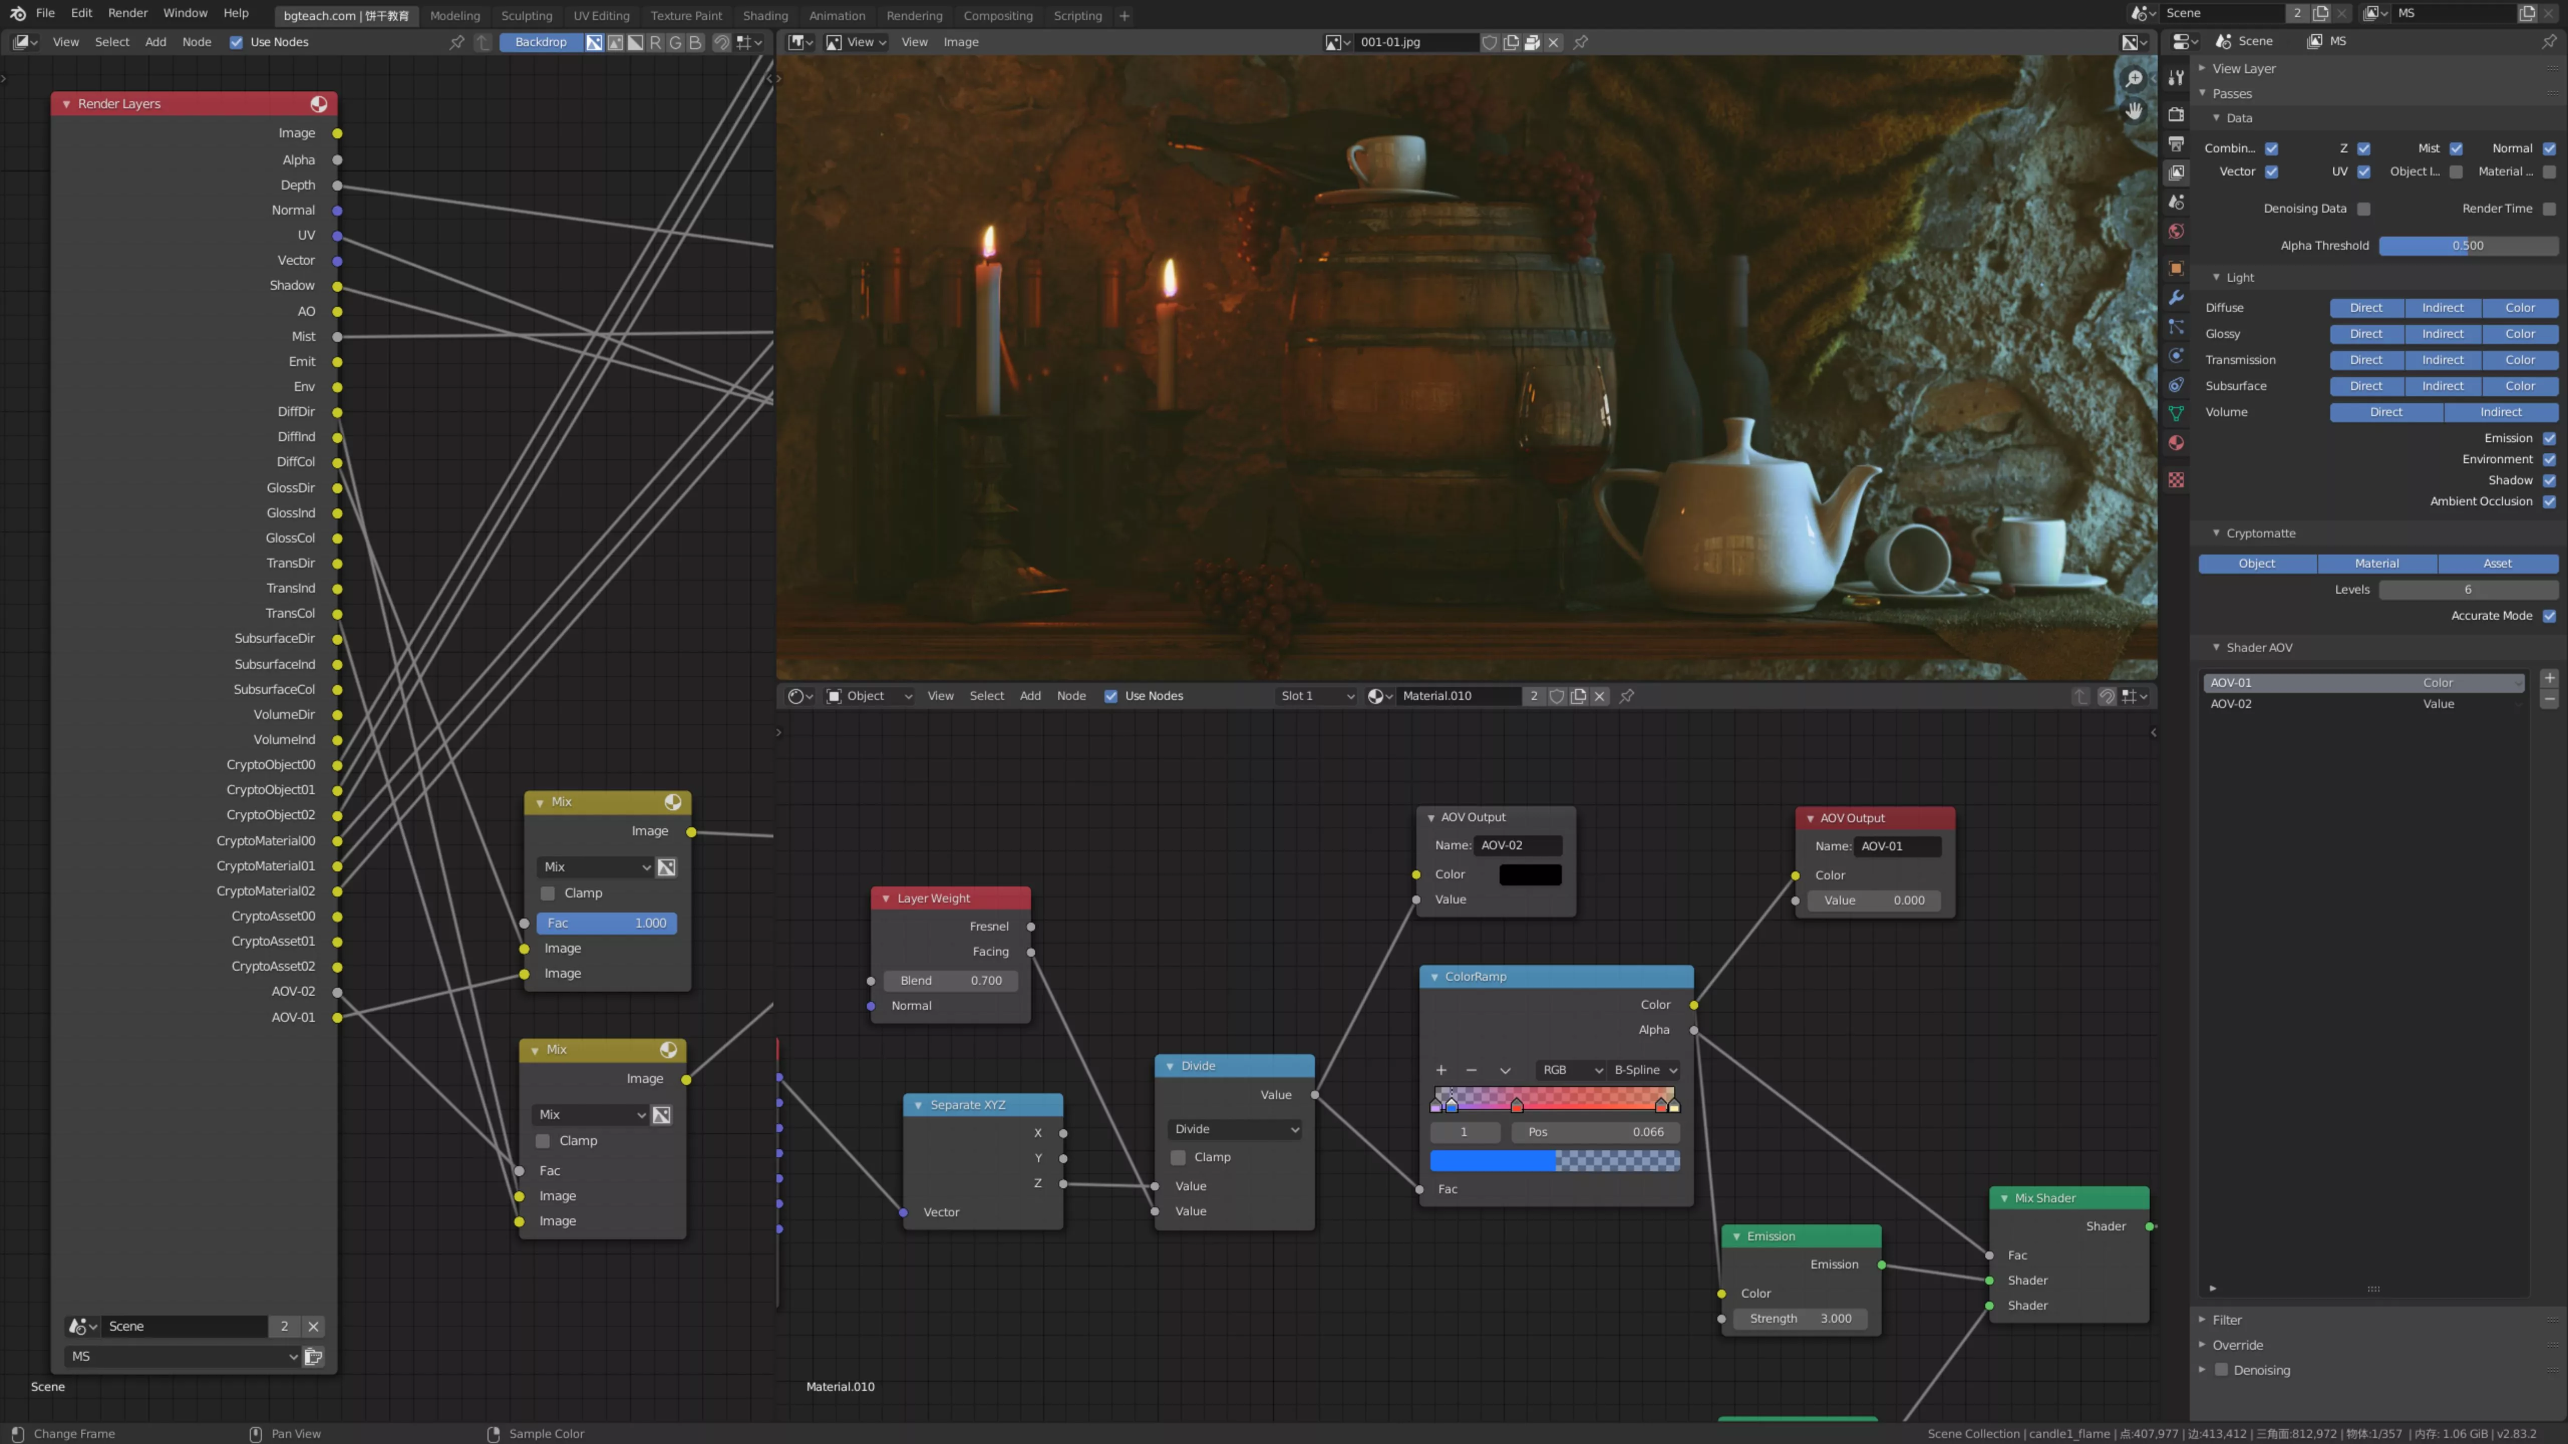2568x1444 pixels.
Task: Add a new shader AOV with plus
Action: coord(2549,679)
